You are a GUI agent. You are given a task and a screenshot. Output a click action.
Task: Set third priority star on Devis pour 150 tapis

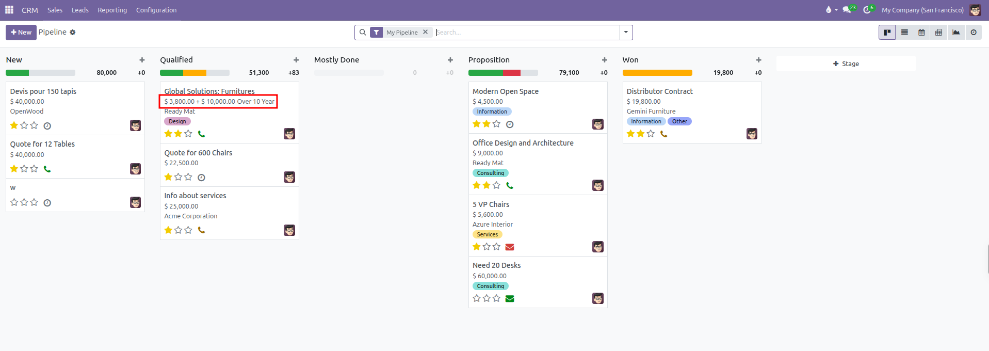[x=34, y=125]
